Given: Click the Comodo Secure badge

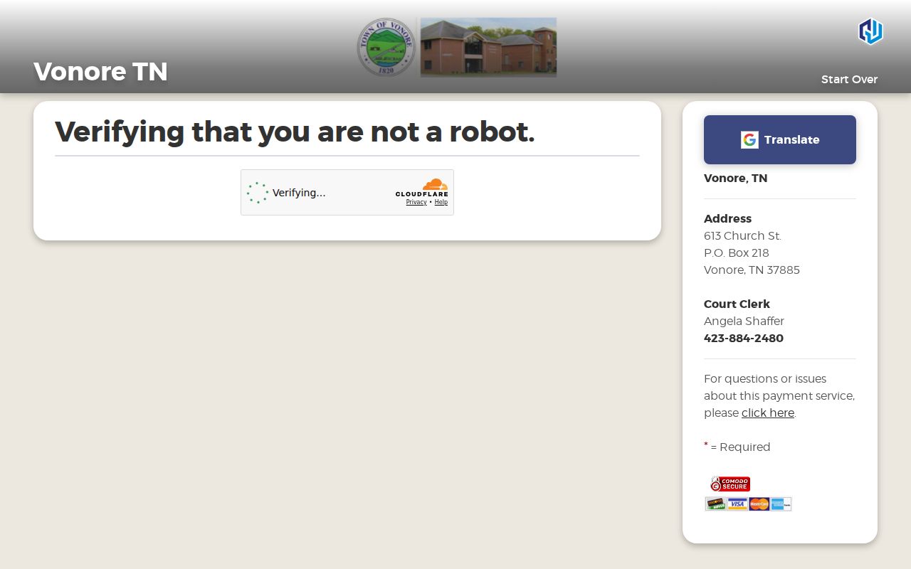Looking at the screenshot, I should tap(730, 484).
